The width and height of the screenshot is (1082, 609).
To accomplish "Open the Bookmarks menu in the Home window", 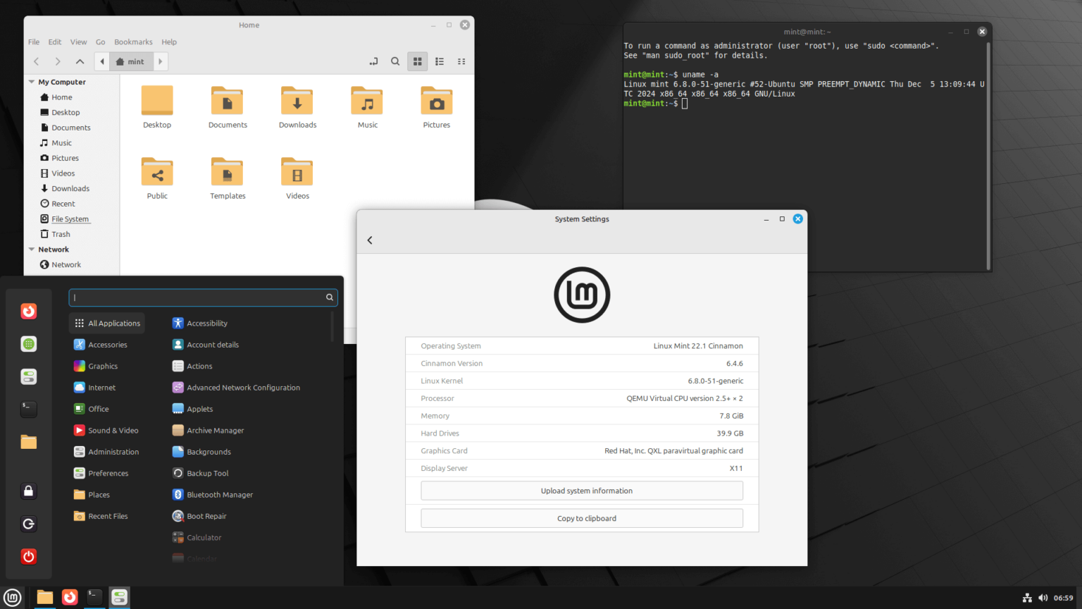I will point(133,42).
